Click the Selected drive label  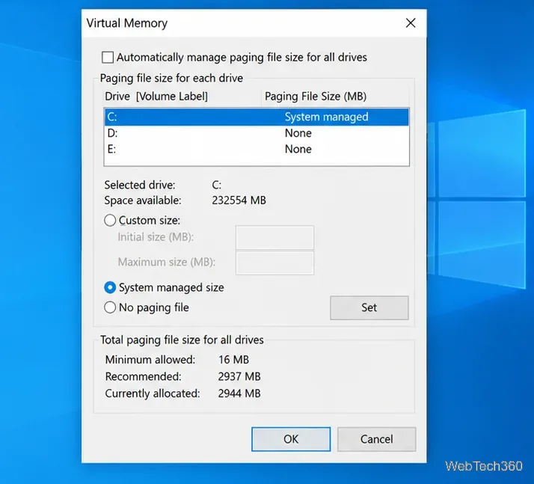(140, 185)
